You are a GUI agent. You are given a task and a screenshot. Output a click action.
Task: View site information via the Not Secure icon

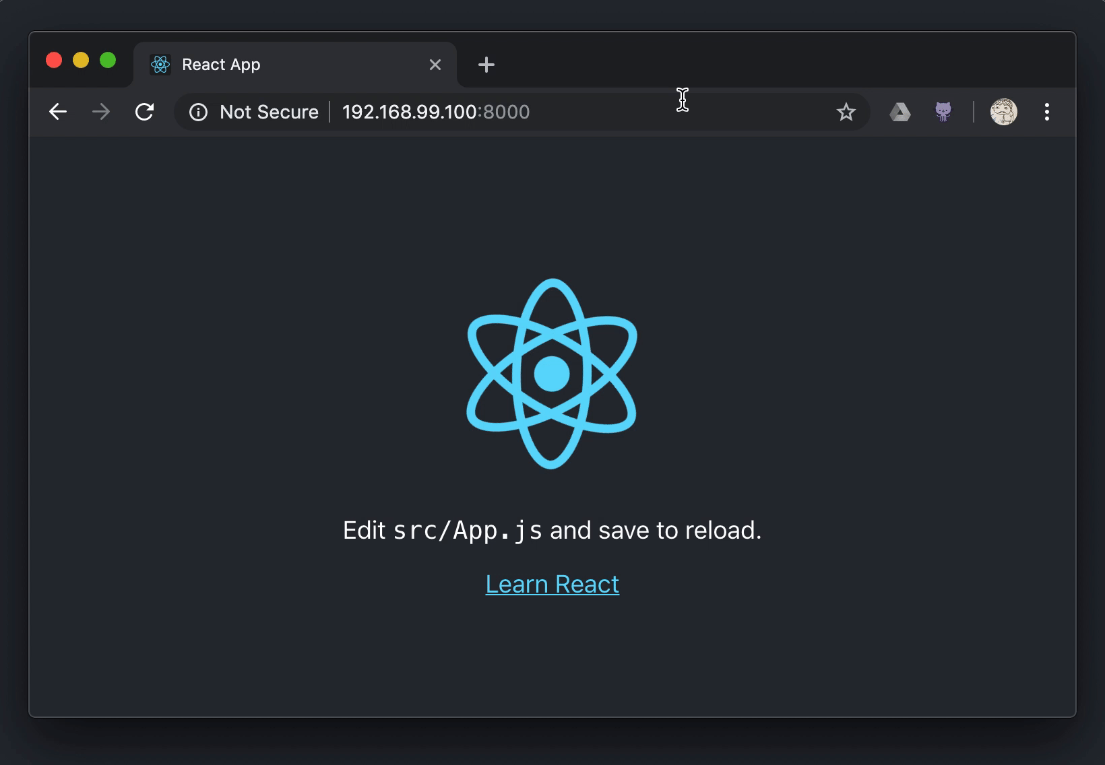click(x=198, y=112)
